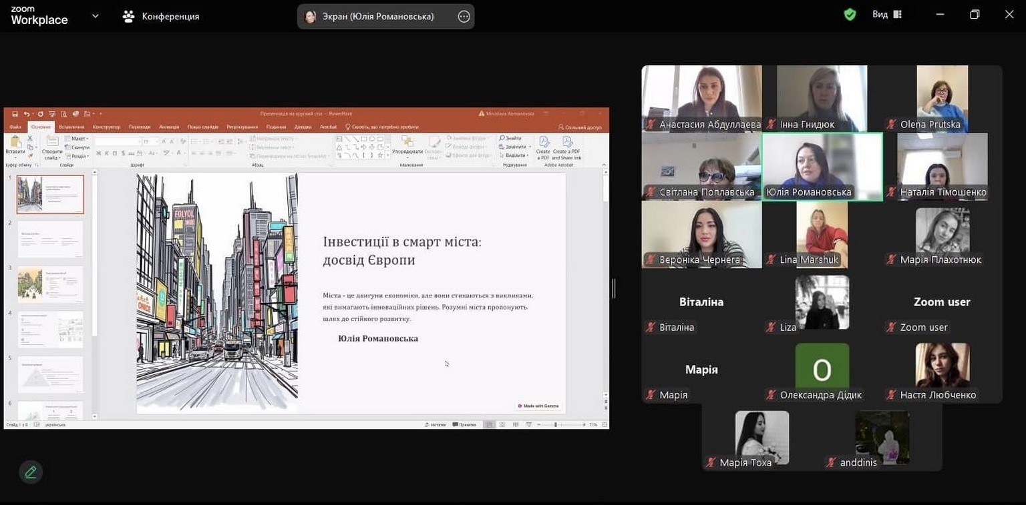Open the annotation pencil tool

coord(31,472)
